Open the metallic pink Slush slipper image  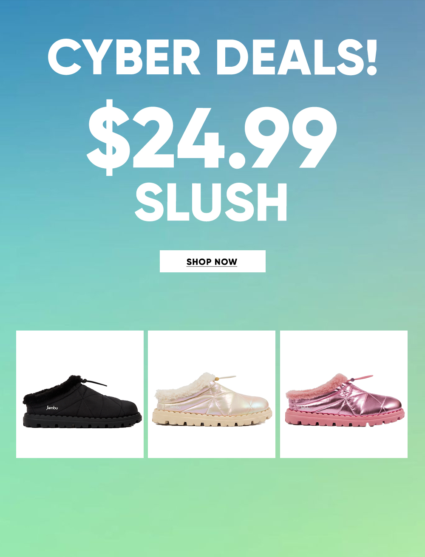pyautogui.click(x=344, y=394)
